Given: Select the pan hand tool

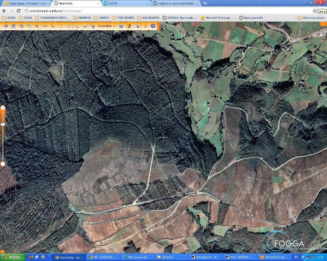Looking at the screenshot, I should [69, 26].
